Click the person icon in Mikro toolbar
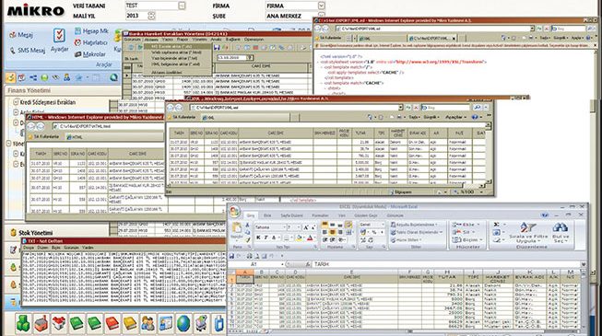Screen dimensions: 602x336 coord(67,78)
